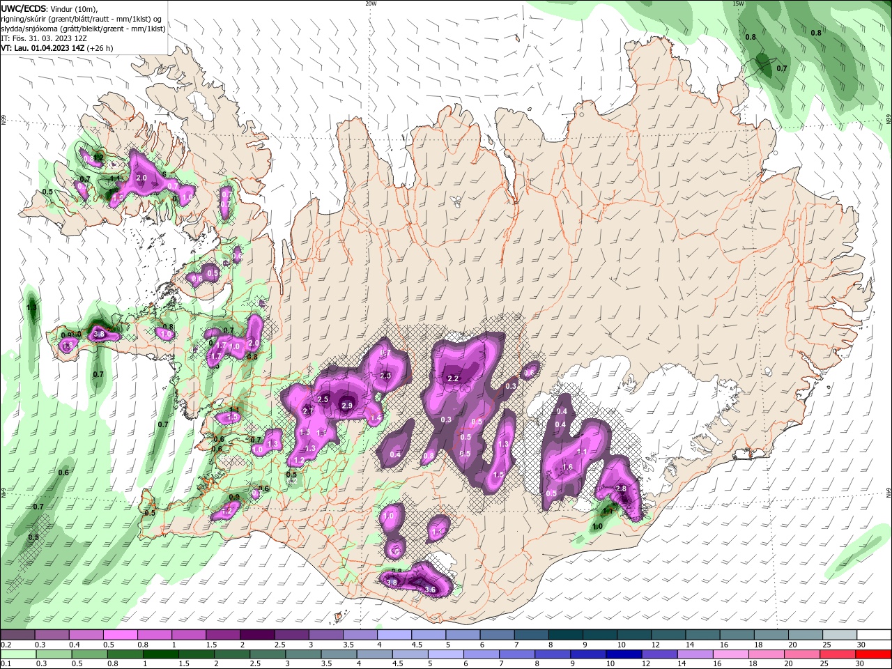Click the bright red swatch after 30 on the lower scale
Image resolution: width=892 pixels, height=669 pixels.
(875, 654)
